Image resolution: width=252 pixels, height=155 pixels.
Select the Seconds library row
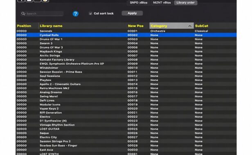tap(126, 31)
